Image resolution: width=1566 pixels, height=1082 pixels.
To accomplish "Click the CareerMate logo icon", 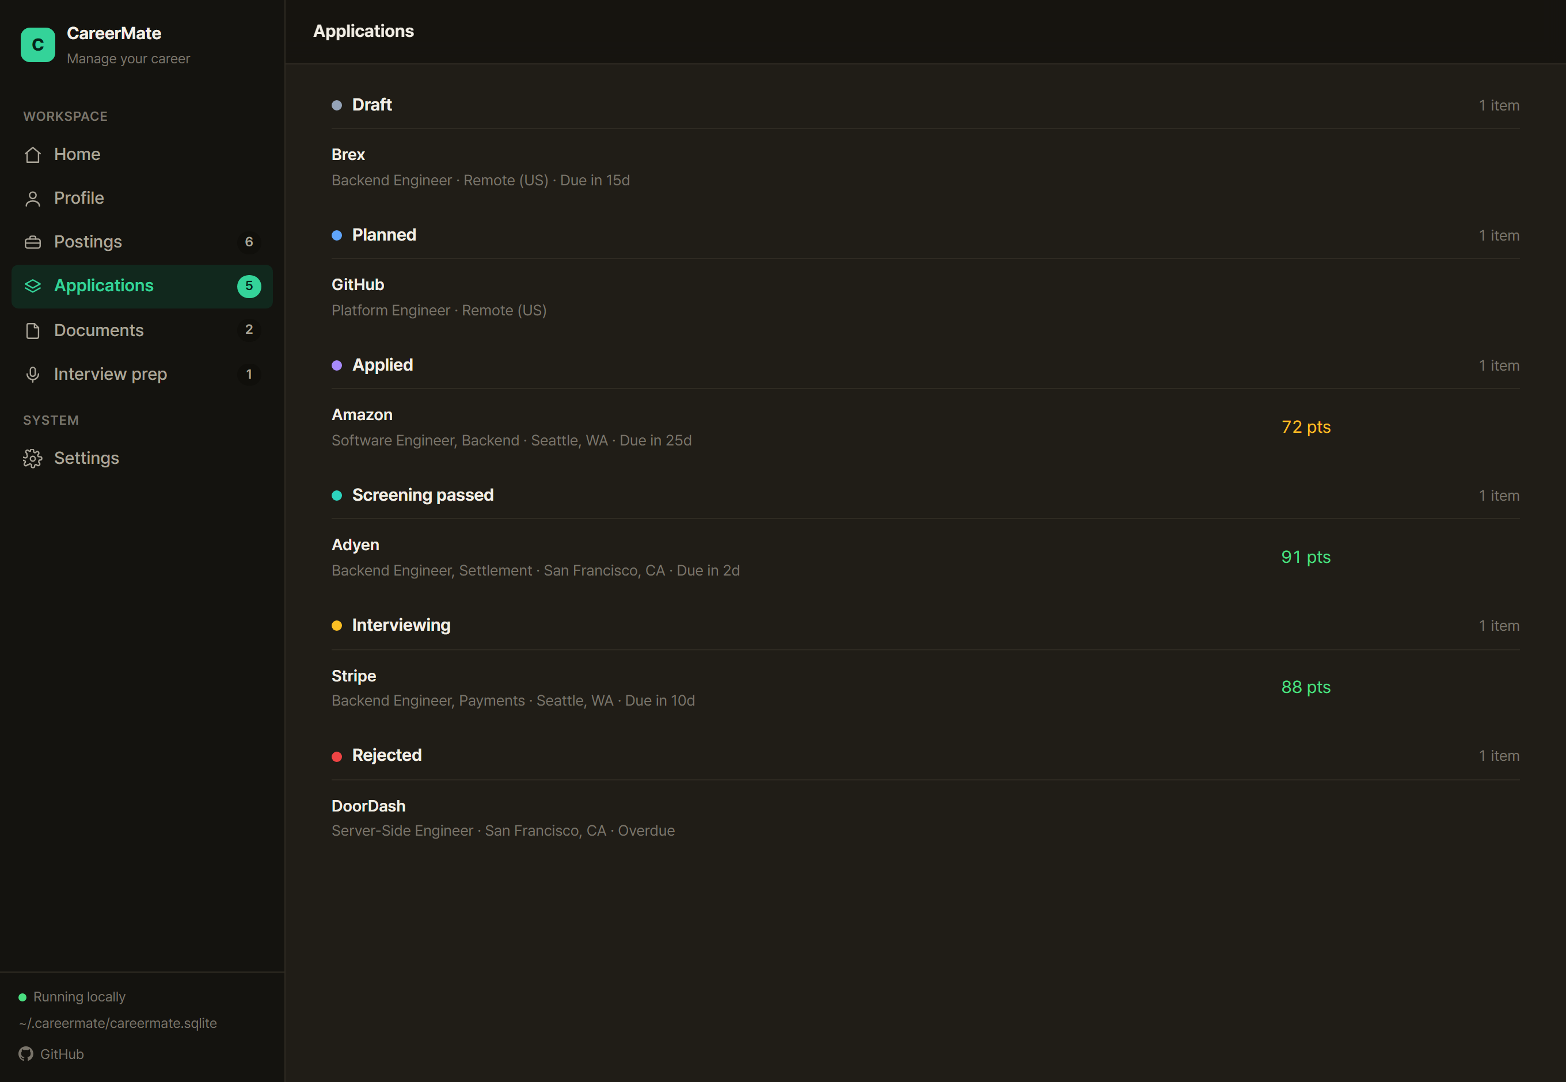I will pos(38,45).
